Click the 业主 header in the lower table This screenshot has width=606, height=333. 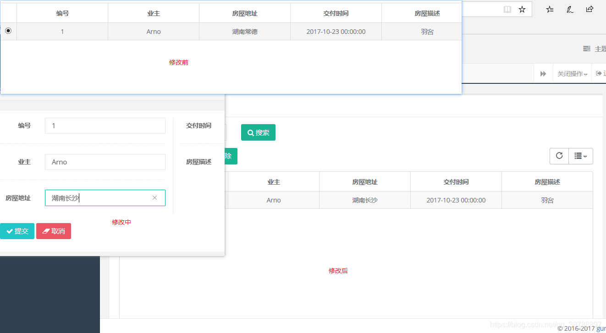(274, 182)
